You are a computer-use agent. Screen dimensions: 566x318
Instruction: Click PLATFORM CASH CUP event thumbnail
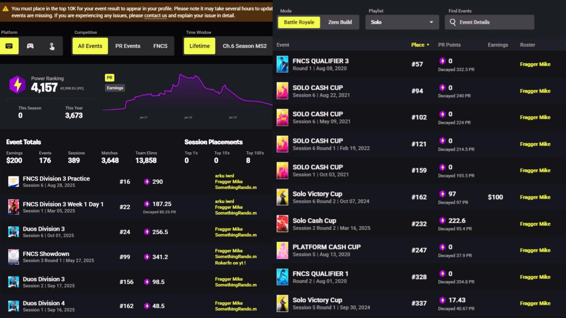[x=282, y=250]
